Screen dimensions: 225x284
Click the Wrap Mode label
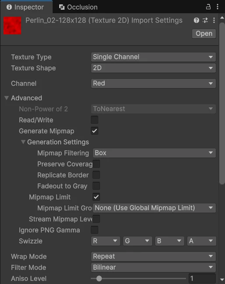[29, 256]
